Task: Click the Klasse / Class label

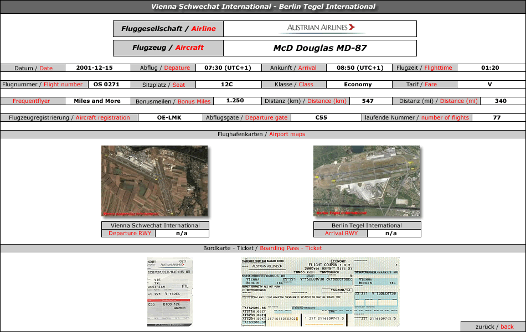Action: click(x=294, y=85)
